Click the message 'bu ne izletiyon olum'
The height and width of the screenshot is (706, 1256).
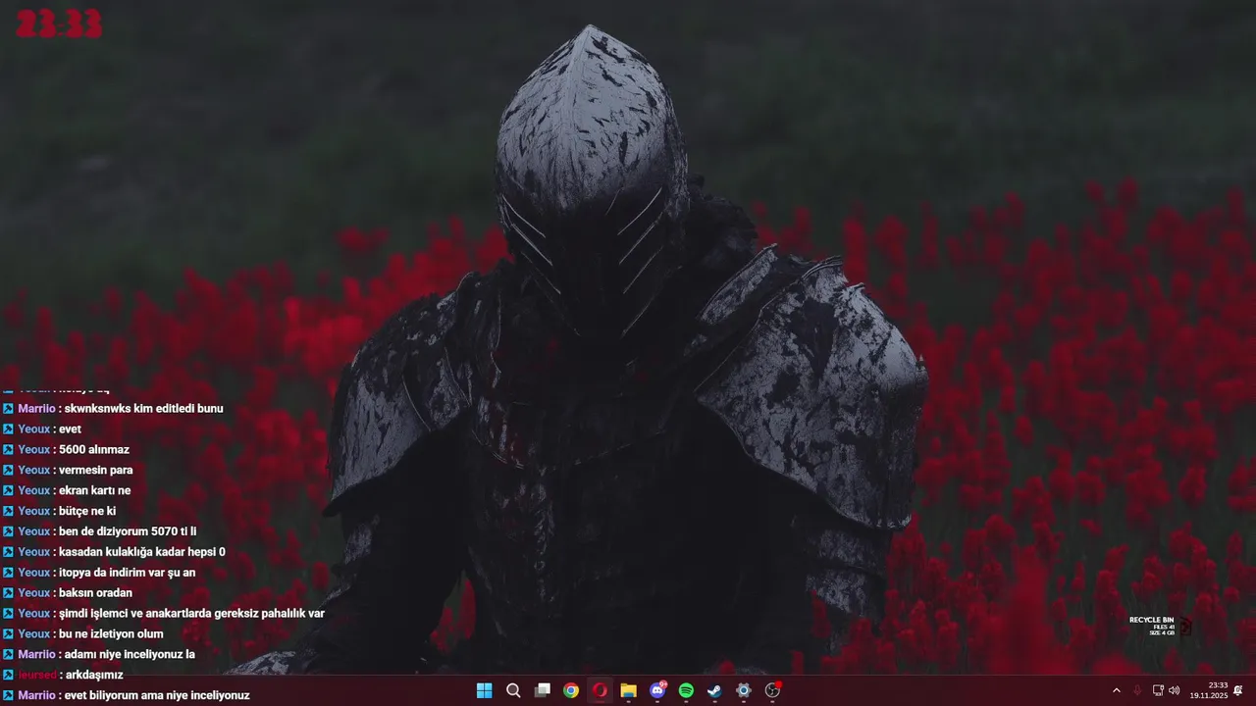point(111,634)
